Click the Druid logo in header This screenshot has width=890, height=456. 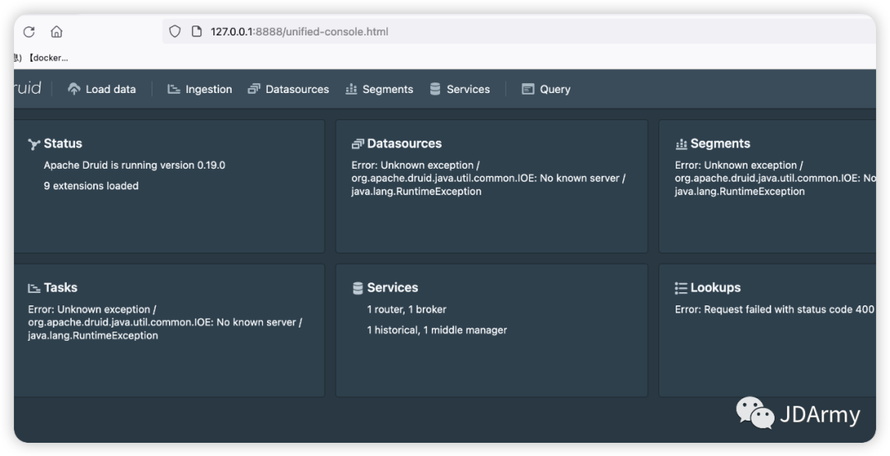pos(28,88)
